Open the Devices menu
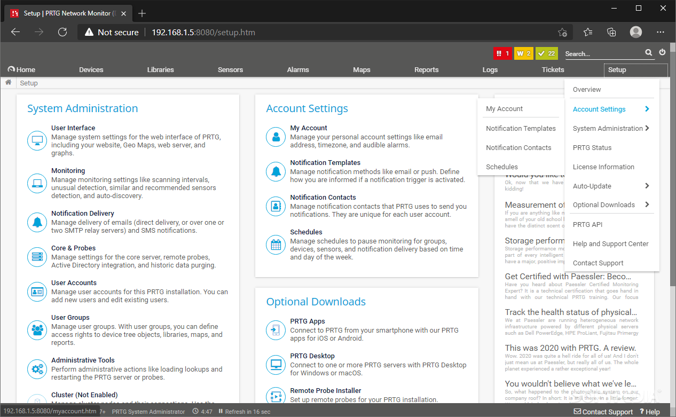The width and height of the screenshot is (676, 417). pyautogui.click(x=91, y=69)
